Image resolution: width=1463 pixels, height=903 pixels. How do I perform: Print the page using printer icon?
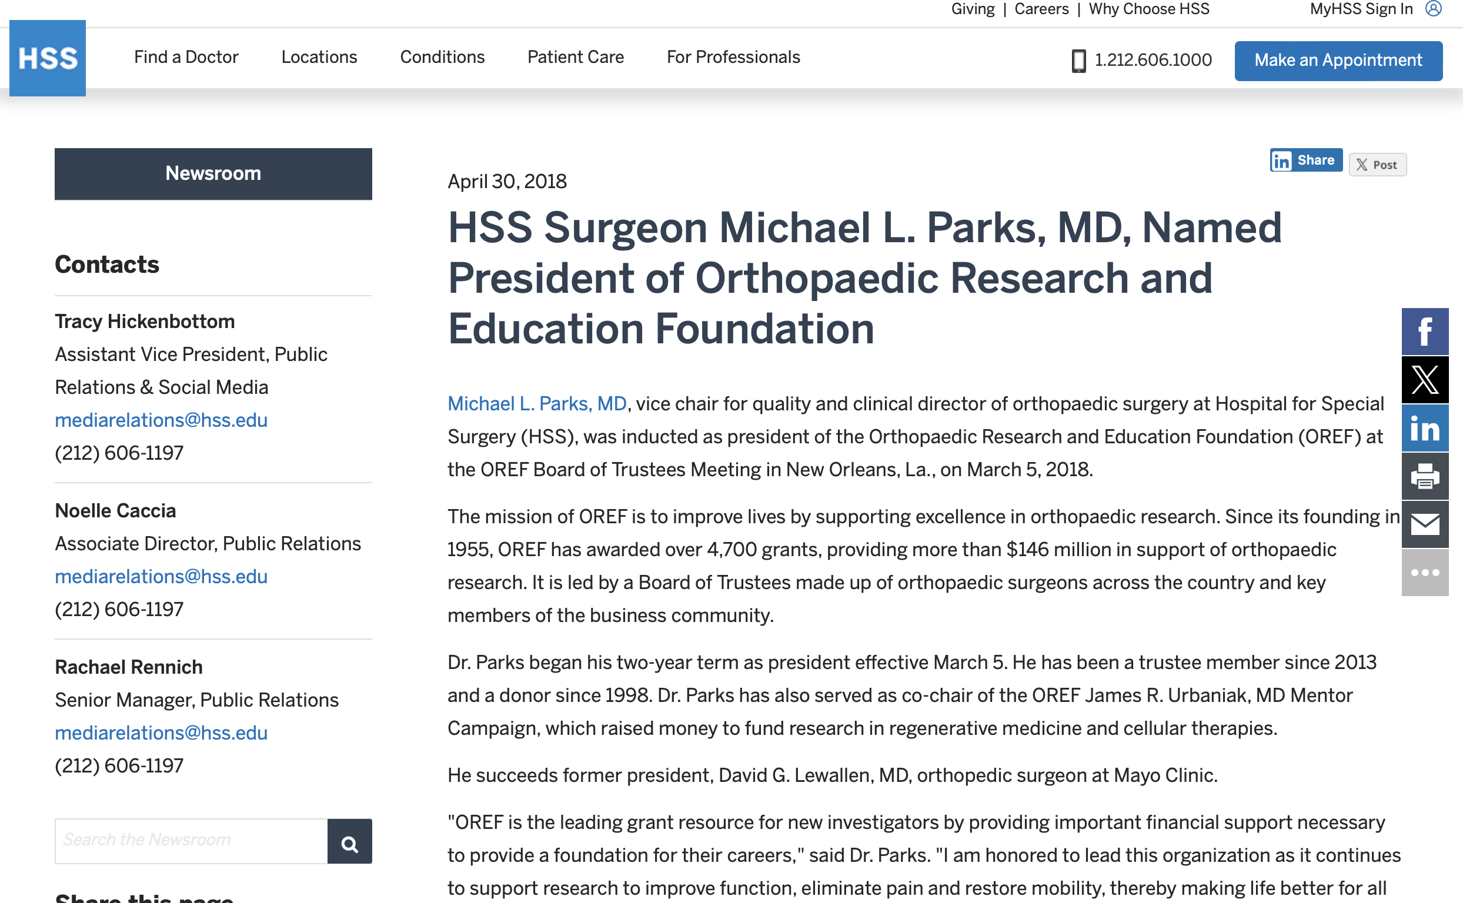1425,476
